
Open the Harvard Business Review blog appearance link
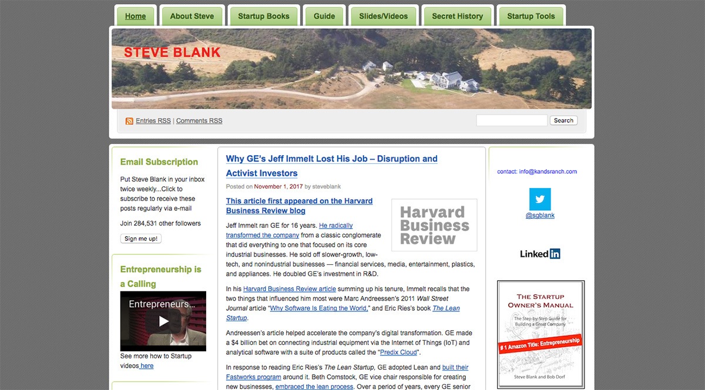[299, 206]
